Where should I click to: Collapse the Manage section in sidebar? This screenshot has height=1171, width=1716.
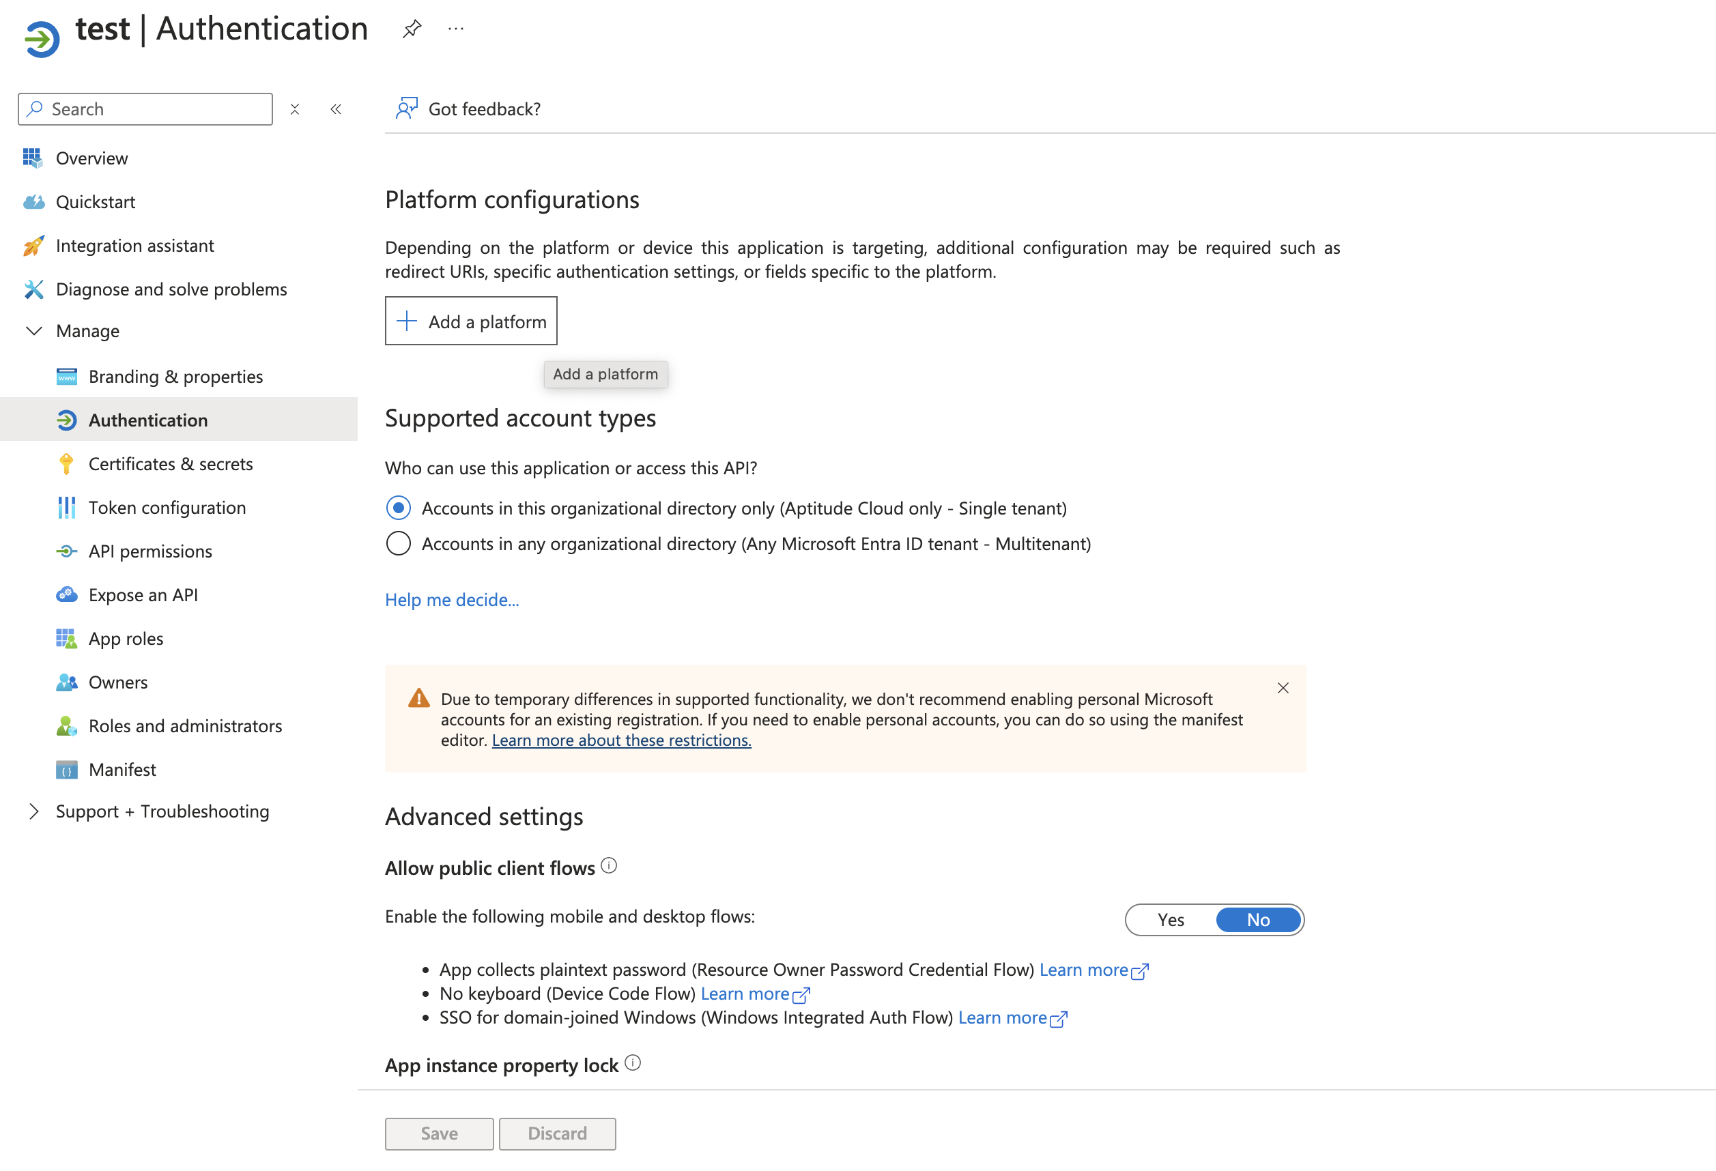(34, 331)
